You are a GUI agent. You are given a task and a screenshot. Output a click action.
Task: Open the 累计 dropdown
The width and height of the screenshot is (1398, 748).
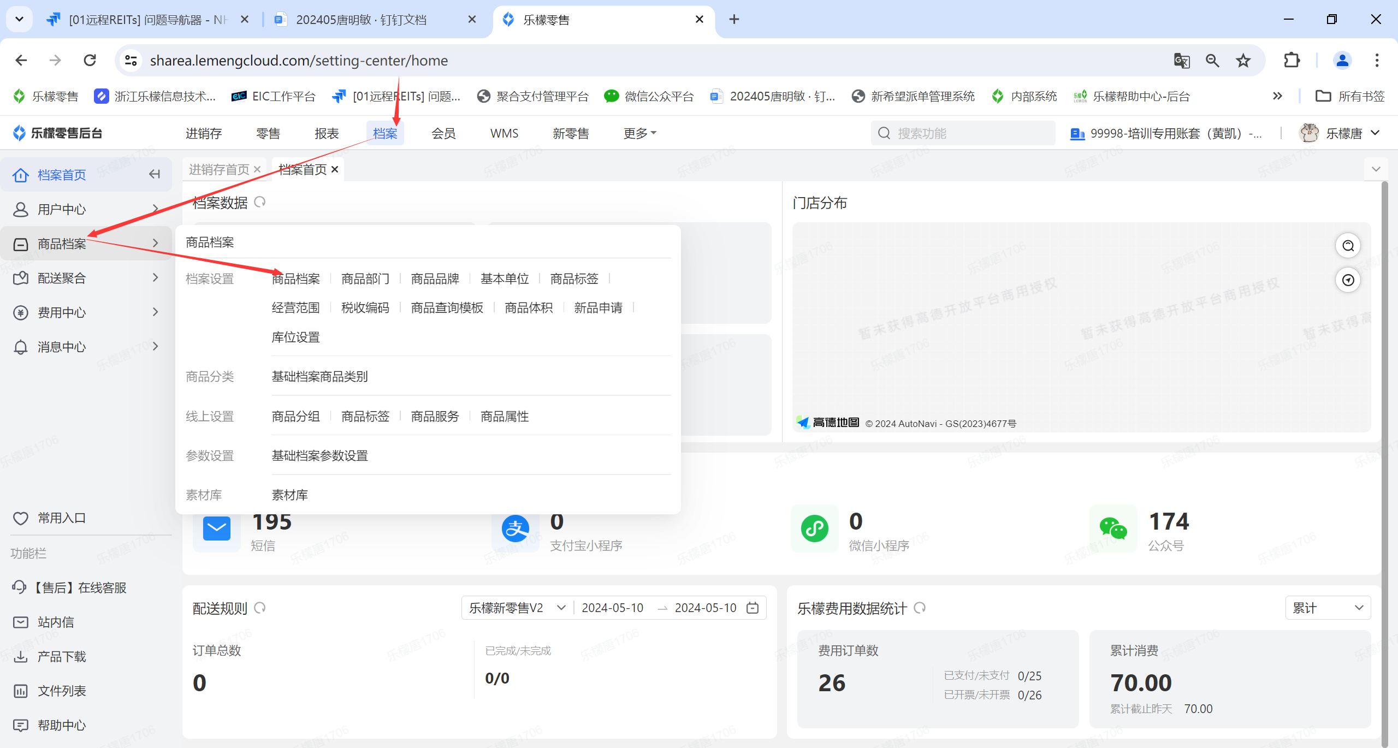[1328, 608]
